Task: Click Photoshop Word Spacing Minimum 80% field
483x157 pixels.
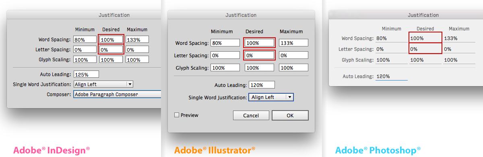Action: (x=391, y=38)
